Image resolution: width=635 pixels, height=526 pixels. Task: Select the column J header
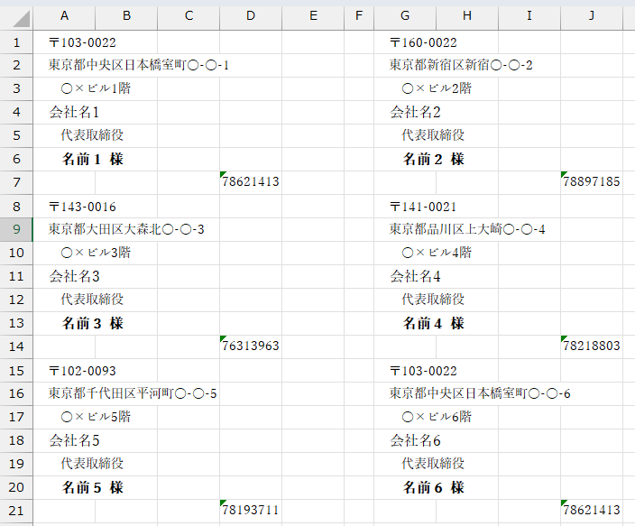coord(590,16)
